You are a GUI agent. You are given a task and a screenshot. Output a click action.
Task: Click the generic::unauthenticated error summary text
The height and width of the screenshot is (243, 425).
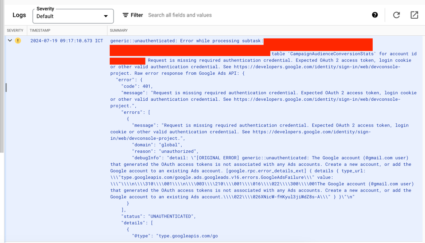(x=187, y=41)
